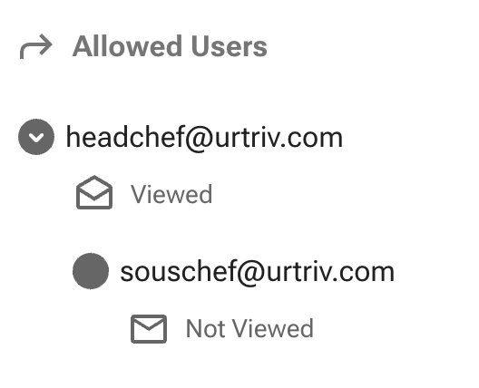Click the Viewed status label
This screenshot has height=388, width=479.
(x=171, y=194)
